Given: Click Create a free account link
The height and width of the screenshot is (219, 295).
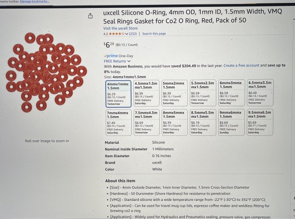Looking at the screenshot, I should pyautogui.click(x=241, y=65).
